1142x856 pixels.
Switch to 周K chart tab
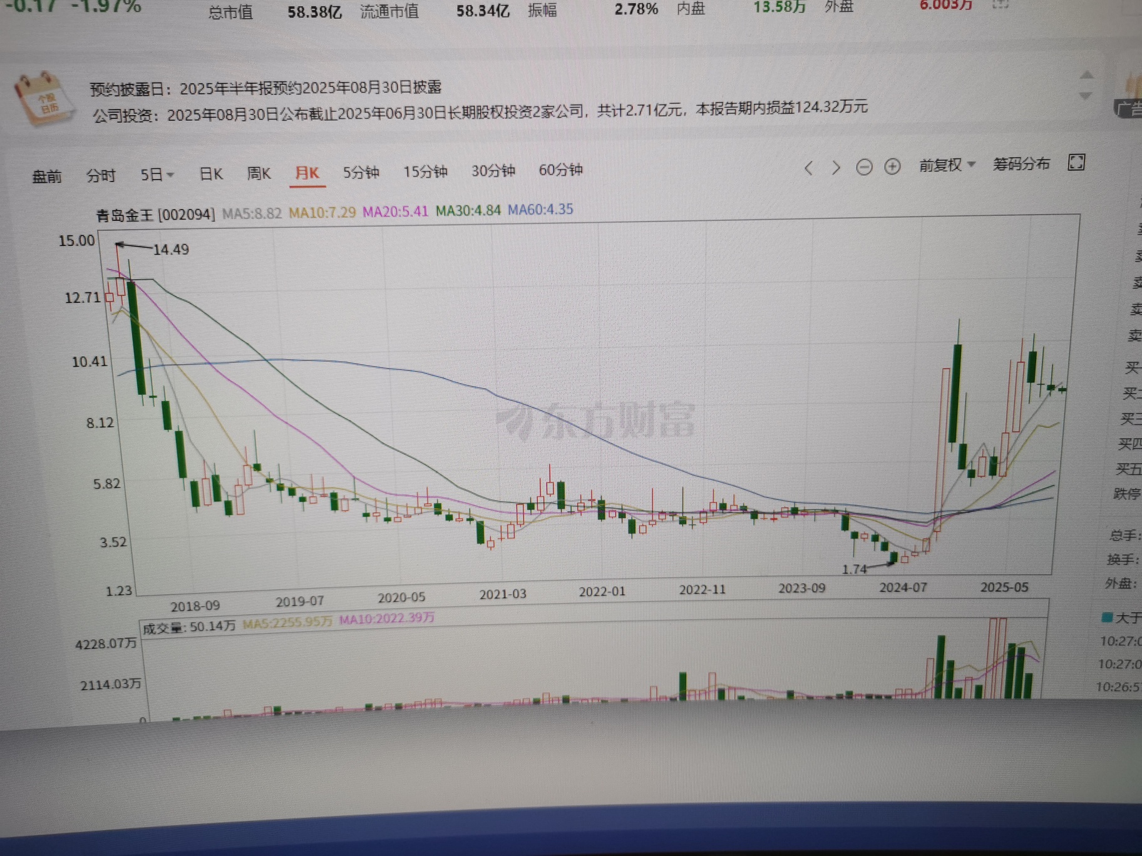click(259, 173)
